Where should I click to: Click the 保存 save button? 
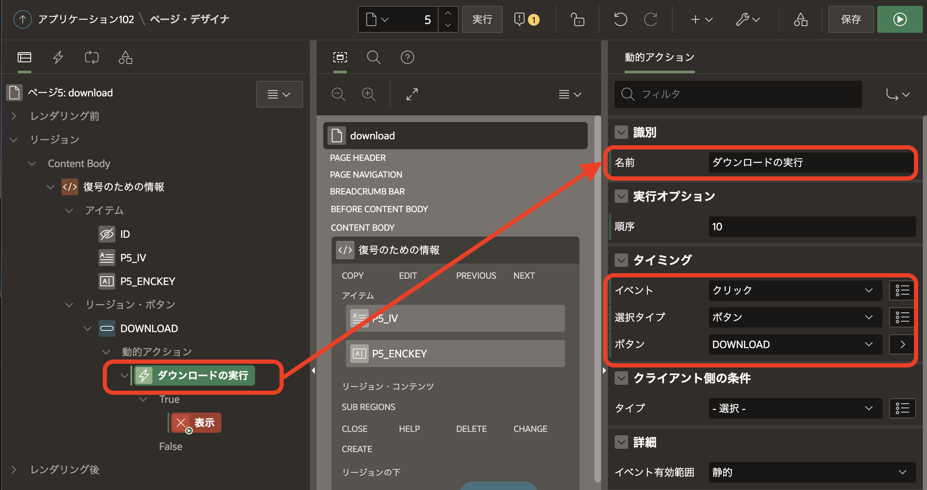click(x=851, y=19)
